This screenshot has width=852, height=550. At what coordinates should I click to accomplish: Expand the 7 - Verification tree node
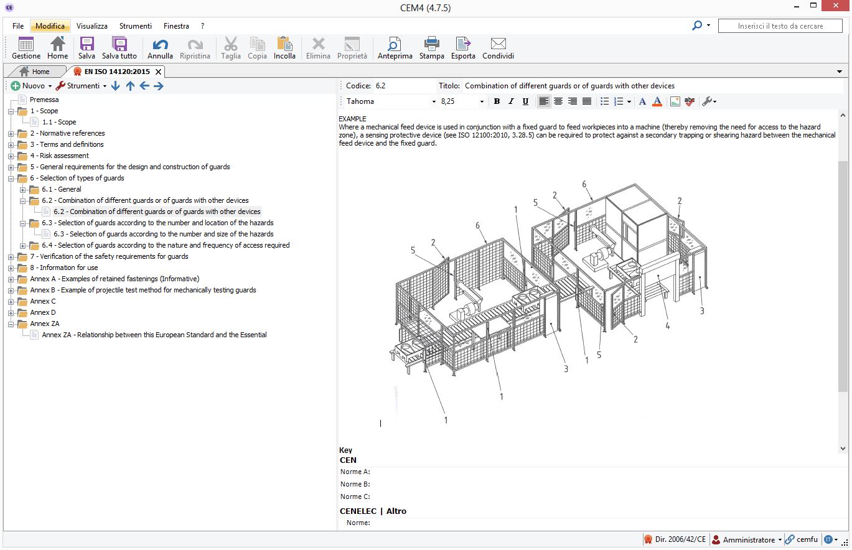tap(11, 256)
